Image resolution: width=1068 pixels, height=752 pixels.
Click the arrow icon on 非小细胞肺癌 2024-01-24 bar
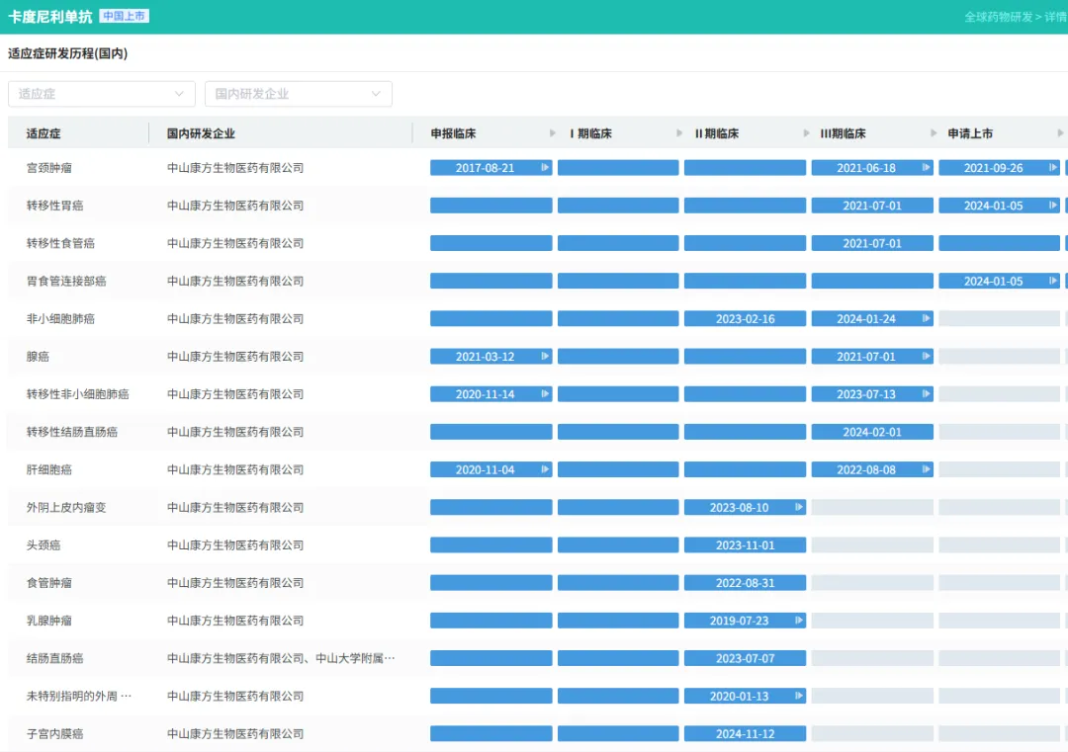[926, 319]
